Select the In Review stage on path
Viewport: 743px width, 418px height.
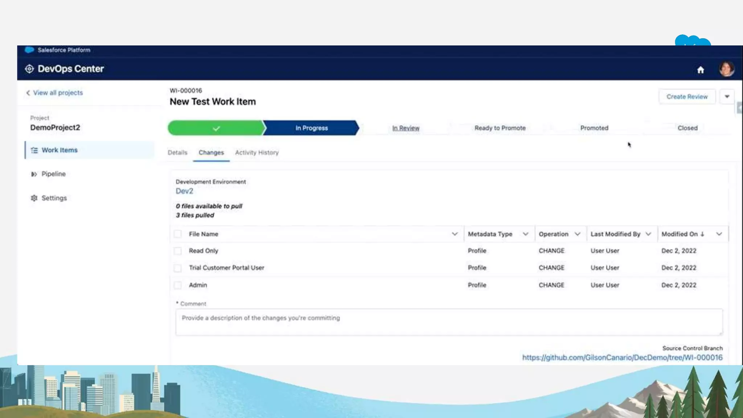[406, 128]
